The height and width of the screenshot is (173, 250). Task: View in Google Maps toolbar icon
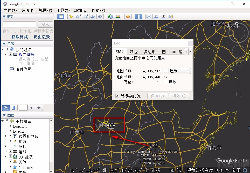tap(171, 17)
